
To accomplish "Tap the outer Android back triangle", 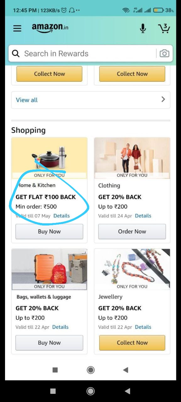I will tap(127, 391).
